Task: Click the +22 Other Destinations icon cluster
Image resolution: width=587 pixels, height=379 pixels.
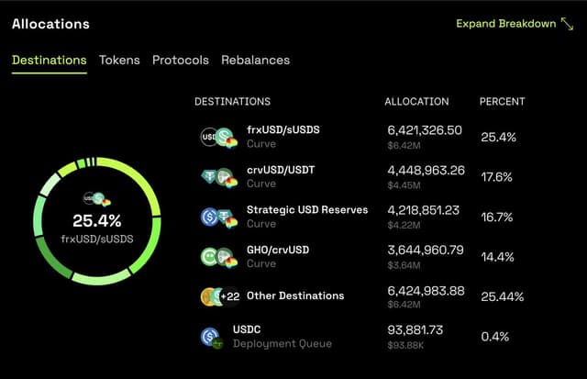Action: [x=220, y=297]
